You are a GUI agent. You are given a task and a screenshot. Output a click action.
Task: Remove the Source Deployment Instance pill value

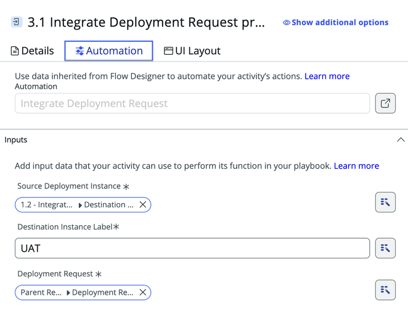pyautogui.click(x=143, y=205)
